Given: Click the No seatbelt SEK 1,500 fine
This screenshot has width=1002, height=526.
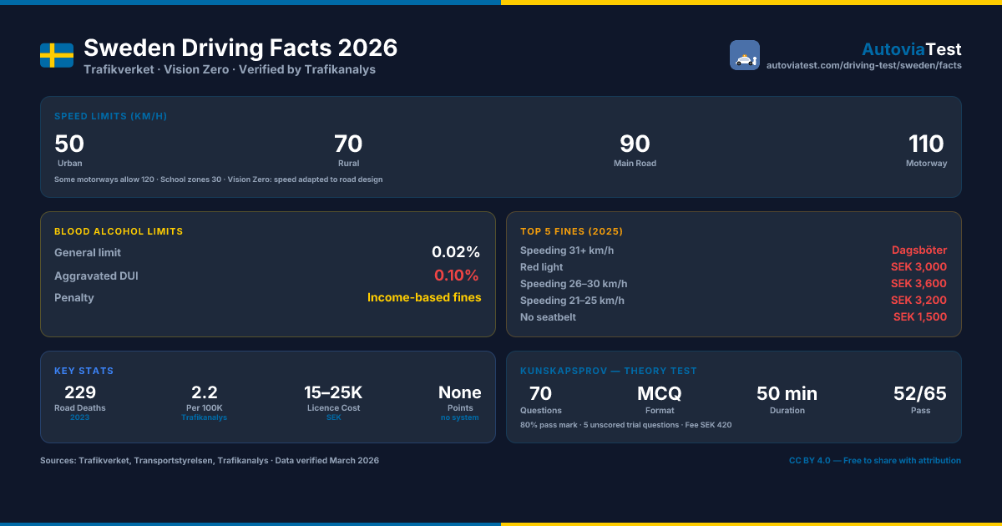Looking at the screenshot, I should pos(920,317).
